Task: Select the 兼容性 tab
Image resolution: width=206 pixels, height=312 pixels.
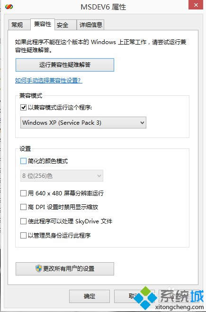Action: (43, 24)
